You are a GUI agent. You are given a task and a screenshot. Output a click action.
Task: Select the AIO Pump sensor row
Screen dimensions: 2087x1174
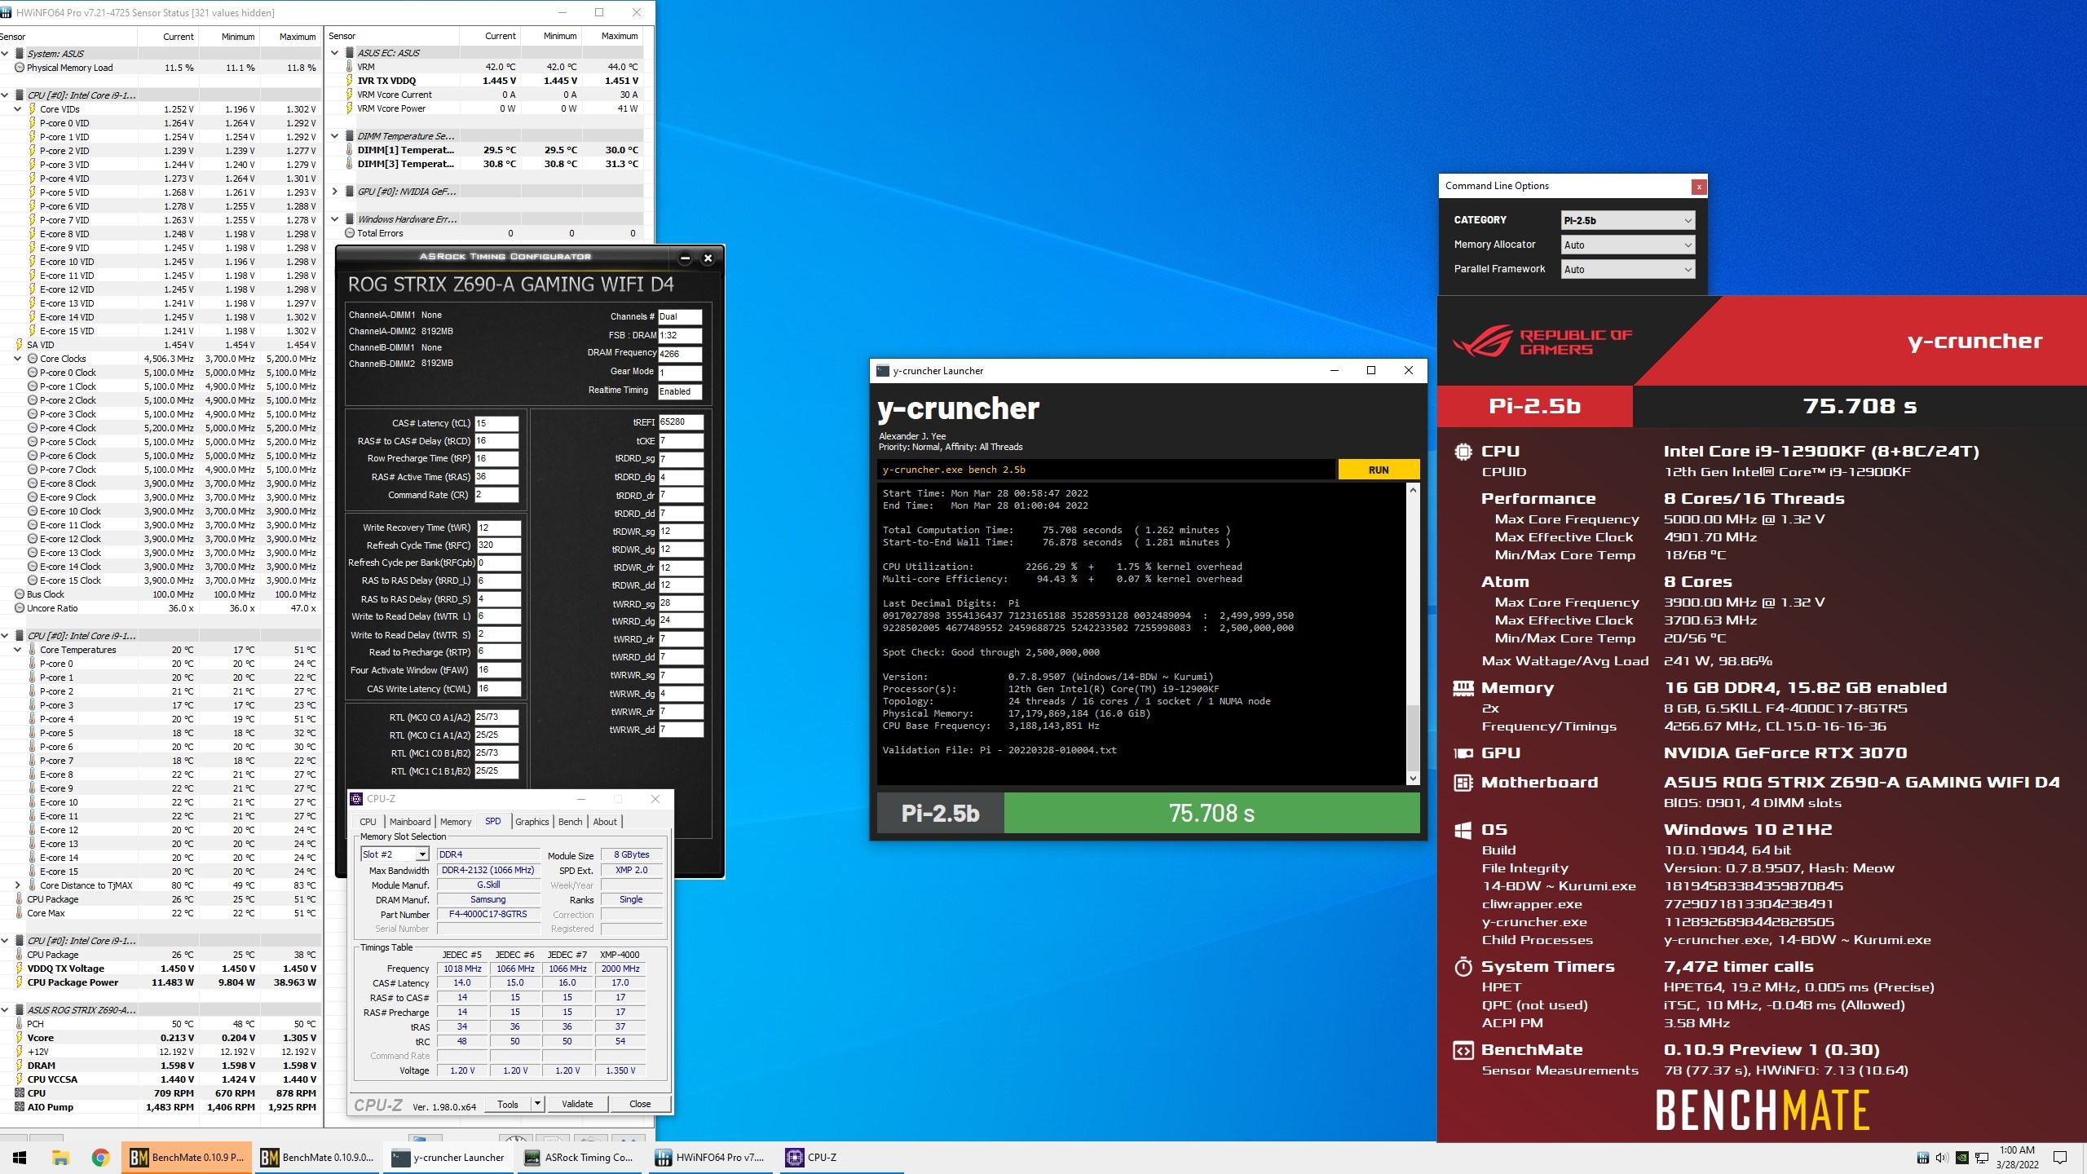point(161,1107)
